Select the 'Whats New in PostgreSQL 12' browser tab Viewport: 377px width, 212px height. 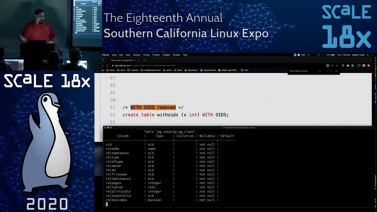coord(123,60)
